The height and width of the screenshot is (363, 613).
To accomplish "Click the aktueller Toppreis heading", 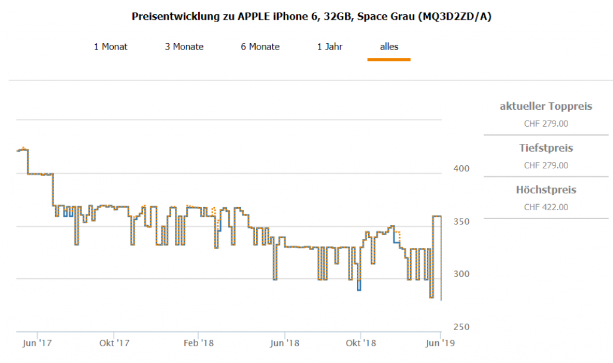I will (546, 106).
